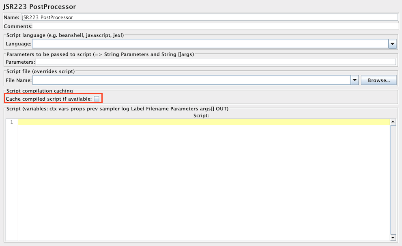Click the Comments field
This screenshot has height=246, width=402.
215,26
